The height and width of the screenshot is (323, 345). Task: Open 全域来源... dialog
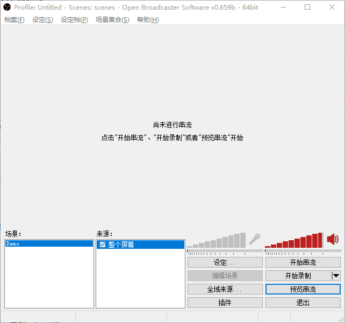coord(225,289)
